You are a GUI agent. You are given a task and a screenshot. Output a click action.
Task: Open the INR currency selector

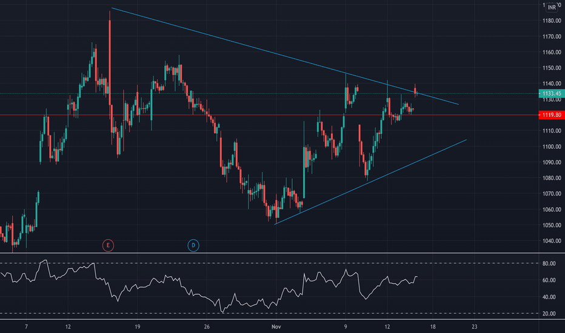tap(552, 7)
